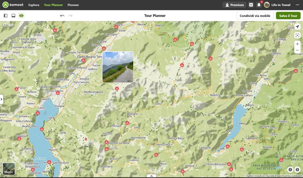Open the three-dot more menu
The width and height of the screenshot is (303, 178).
click(297, 5)
